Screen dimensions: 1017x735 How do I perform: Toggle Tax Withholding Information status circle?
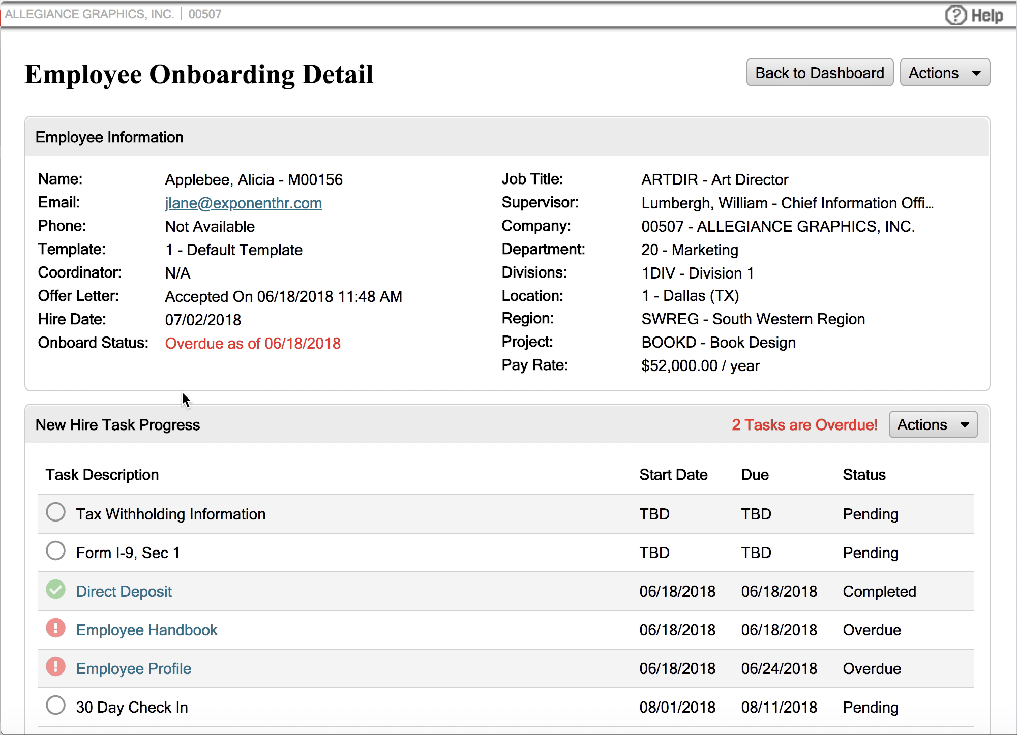(55, 512)
